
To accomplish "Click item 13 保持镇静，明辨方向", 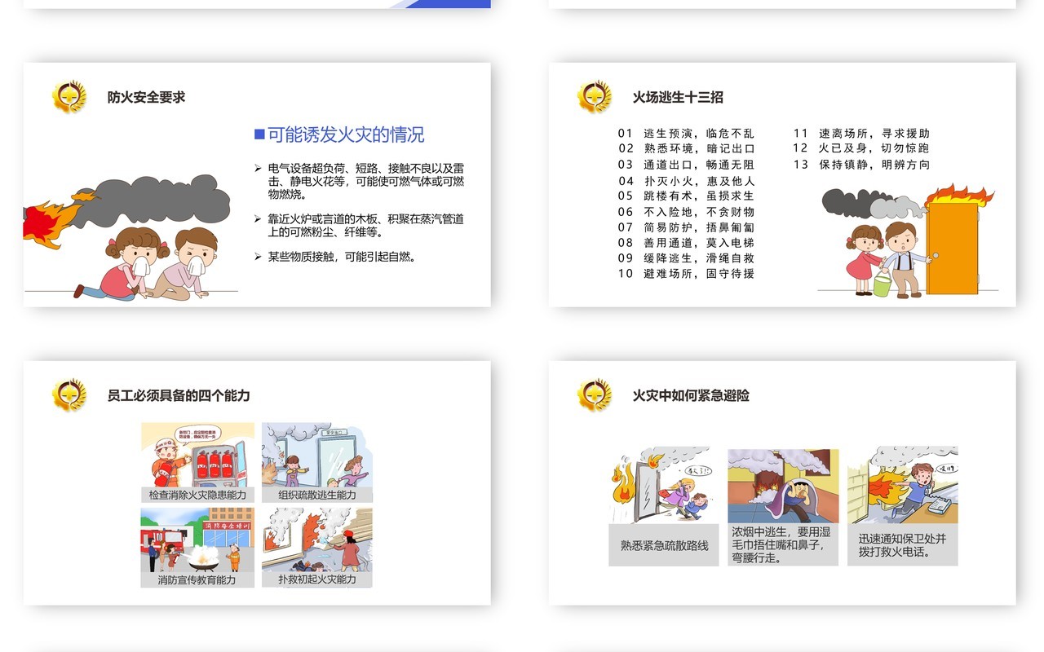I will click(861, 165).
